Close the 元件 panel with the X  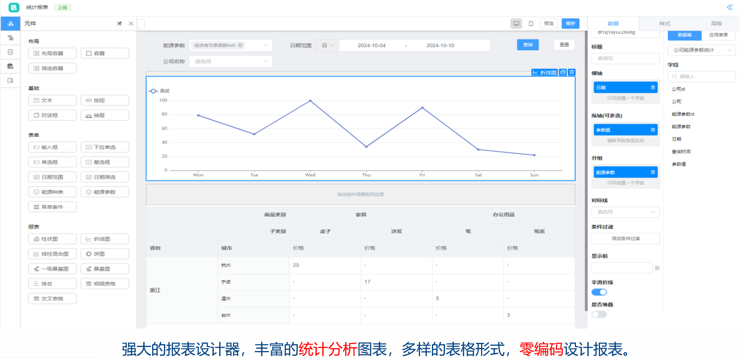pyautogui.click(x=131, y=24)
